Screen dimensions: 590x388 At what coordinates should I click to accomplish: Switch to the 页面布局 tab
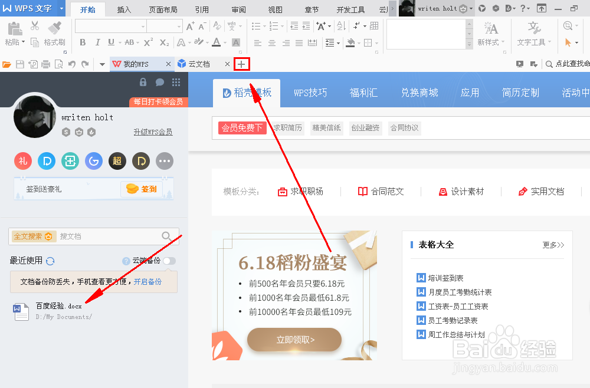(163, 10)
